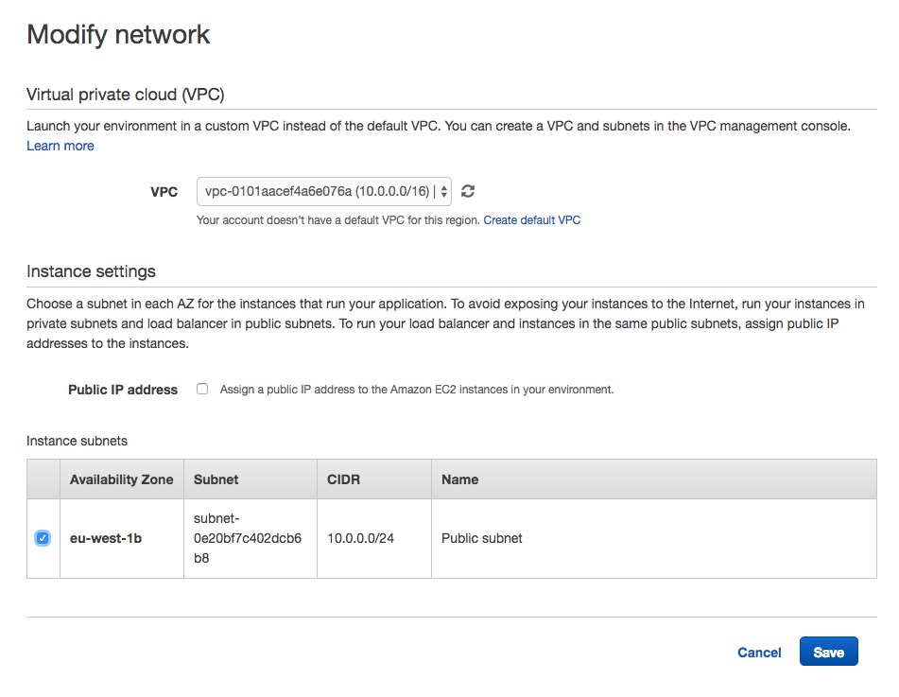Click the eu-west-1b zone label
899x697 pixels.
106,538
